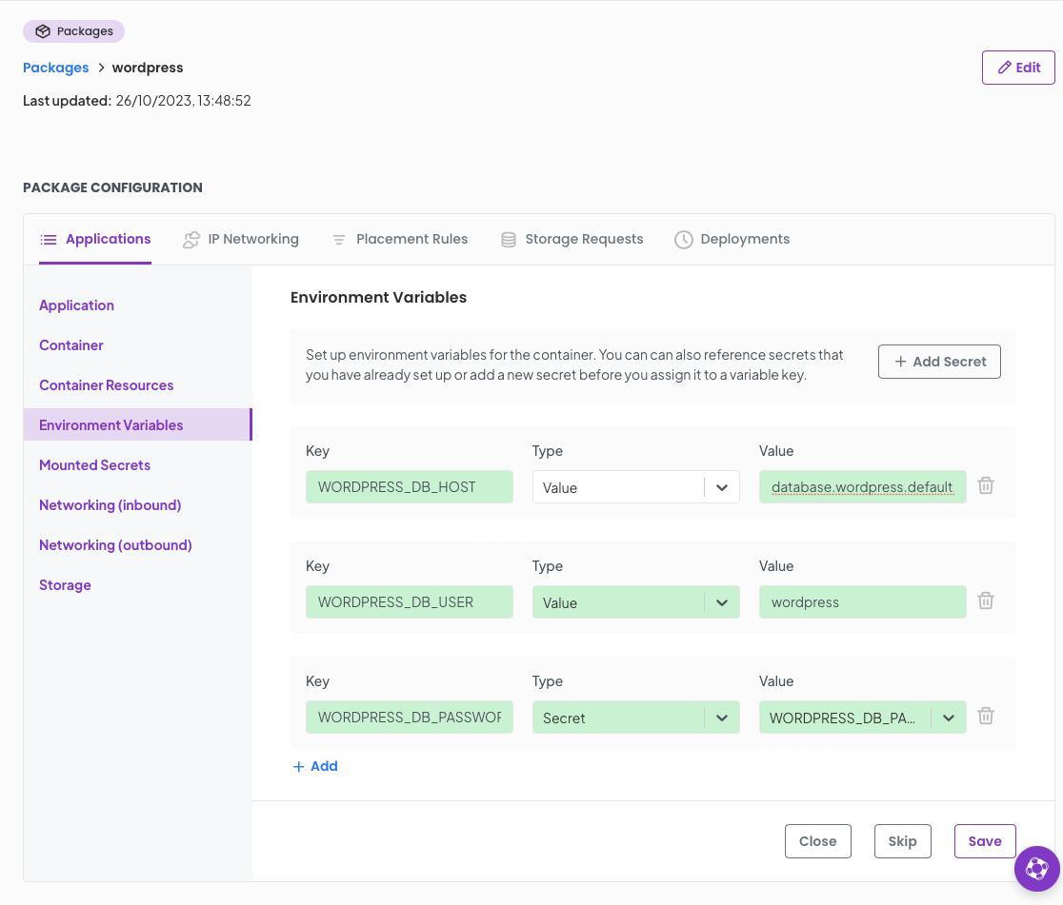Click the Edit package button
The height and width of the screenshot is (905, 1063).
(1018, 68)
